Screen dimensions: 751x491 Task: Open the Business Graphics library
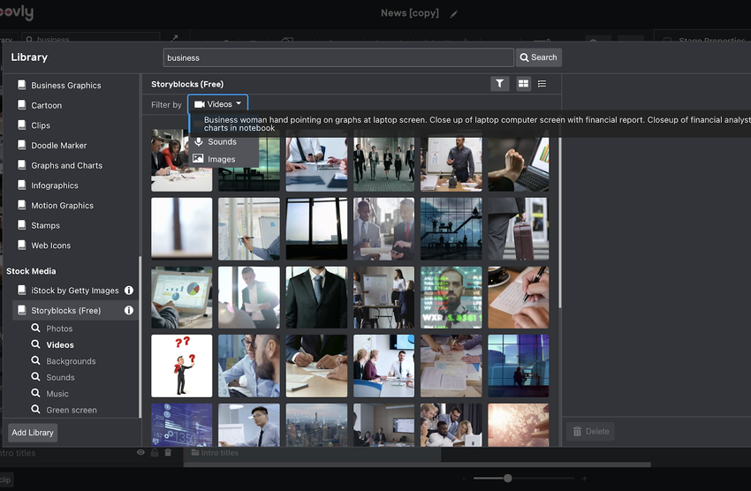[x=66, y=85]
